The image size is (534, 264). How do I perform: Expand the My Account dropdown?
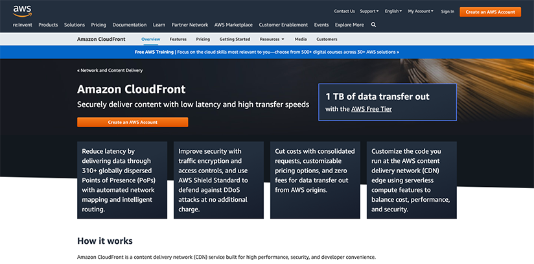pyautogui.click(x=421, y=11)
